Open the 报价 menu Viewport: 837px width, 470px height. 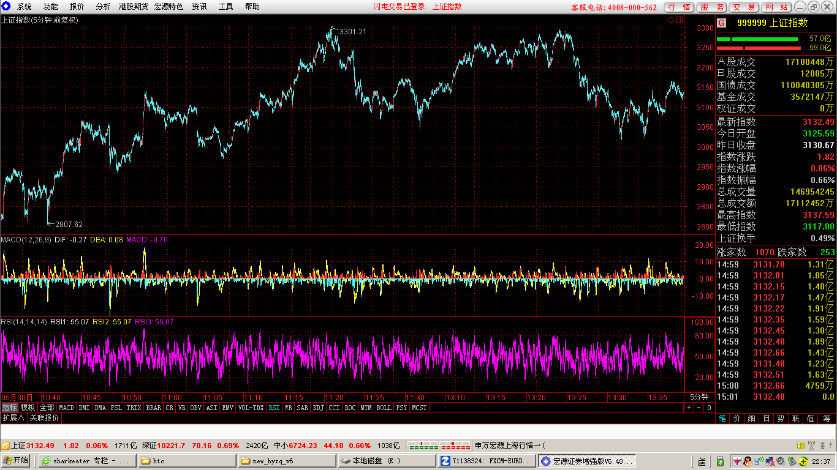pos(77,7)
